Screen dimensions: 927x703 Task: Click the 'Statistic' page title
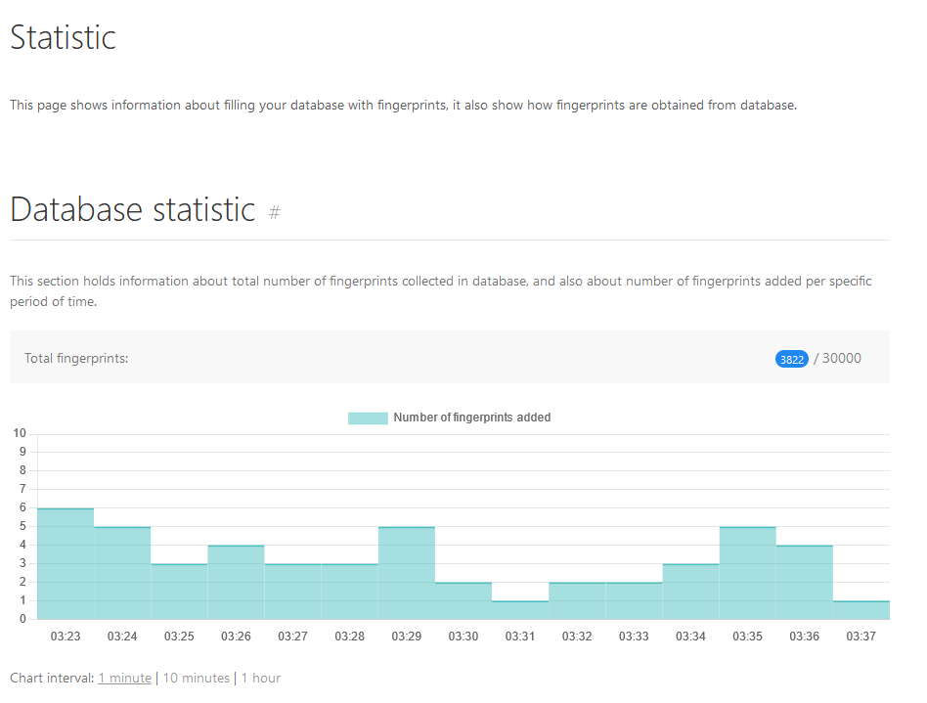point(63,37)
